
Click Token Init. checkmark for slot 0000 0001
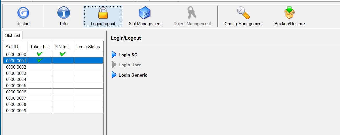pyautogui.click(x=40, y=60)
